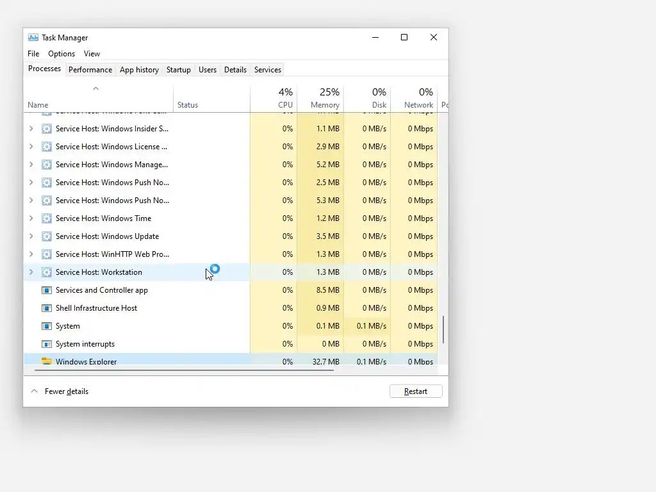656x492 pixels.
Task: Click the vertical scrollbar thumb
Action: (443, 330)
